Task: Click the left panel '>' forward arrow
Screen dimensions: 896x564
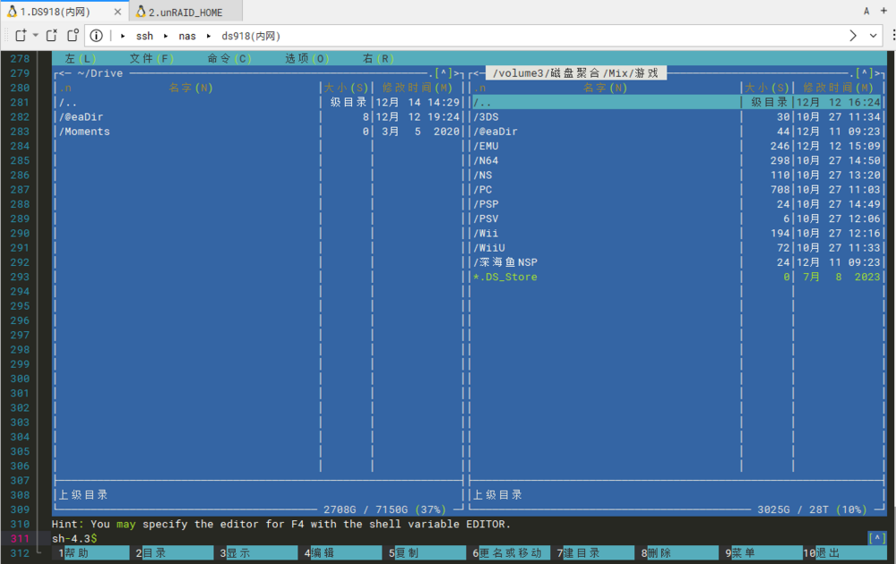Action: tap(456, 73)
